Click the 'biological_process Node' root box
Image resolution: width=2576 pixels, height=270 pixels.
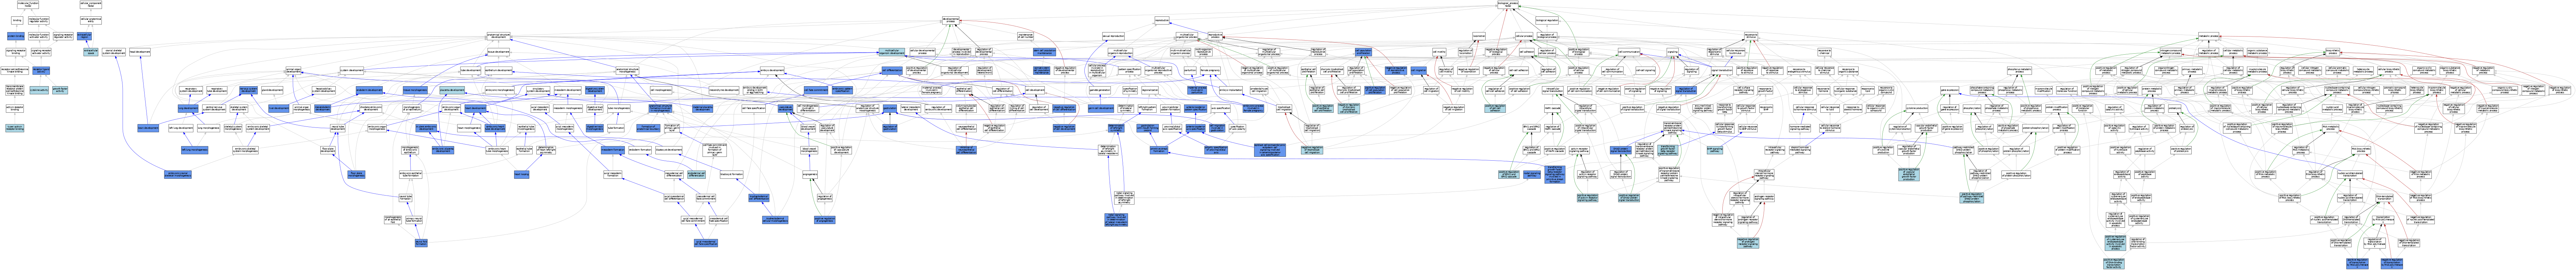point(1508,4)
